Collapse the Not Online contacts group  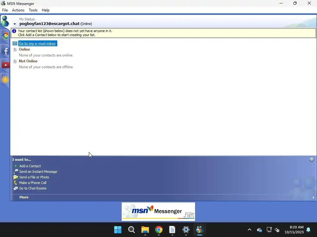tap(15, 61)
